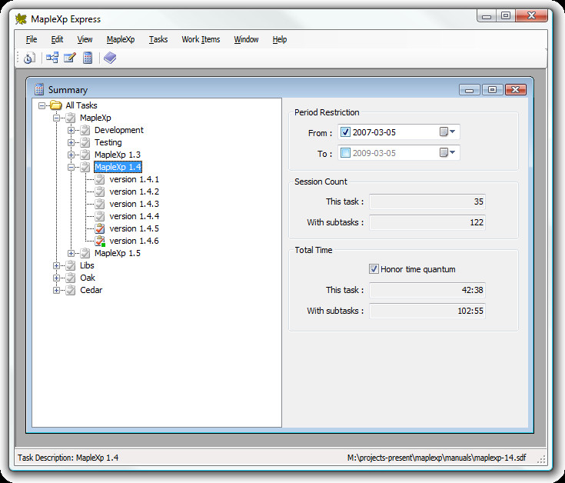Expand the Testing node
The image size is (565, 483).
(x=71, y=142)
